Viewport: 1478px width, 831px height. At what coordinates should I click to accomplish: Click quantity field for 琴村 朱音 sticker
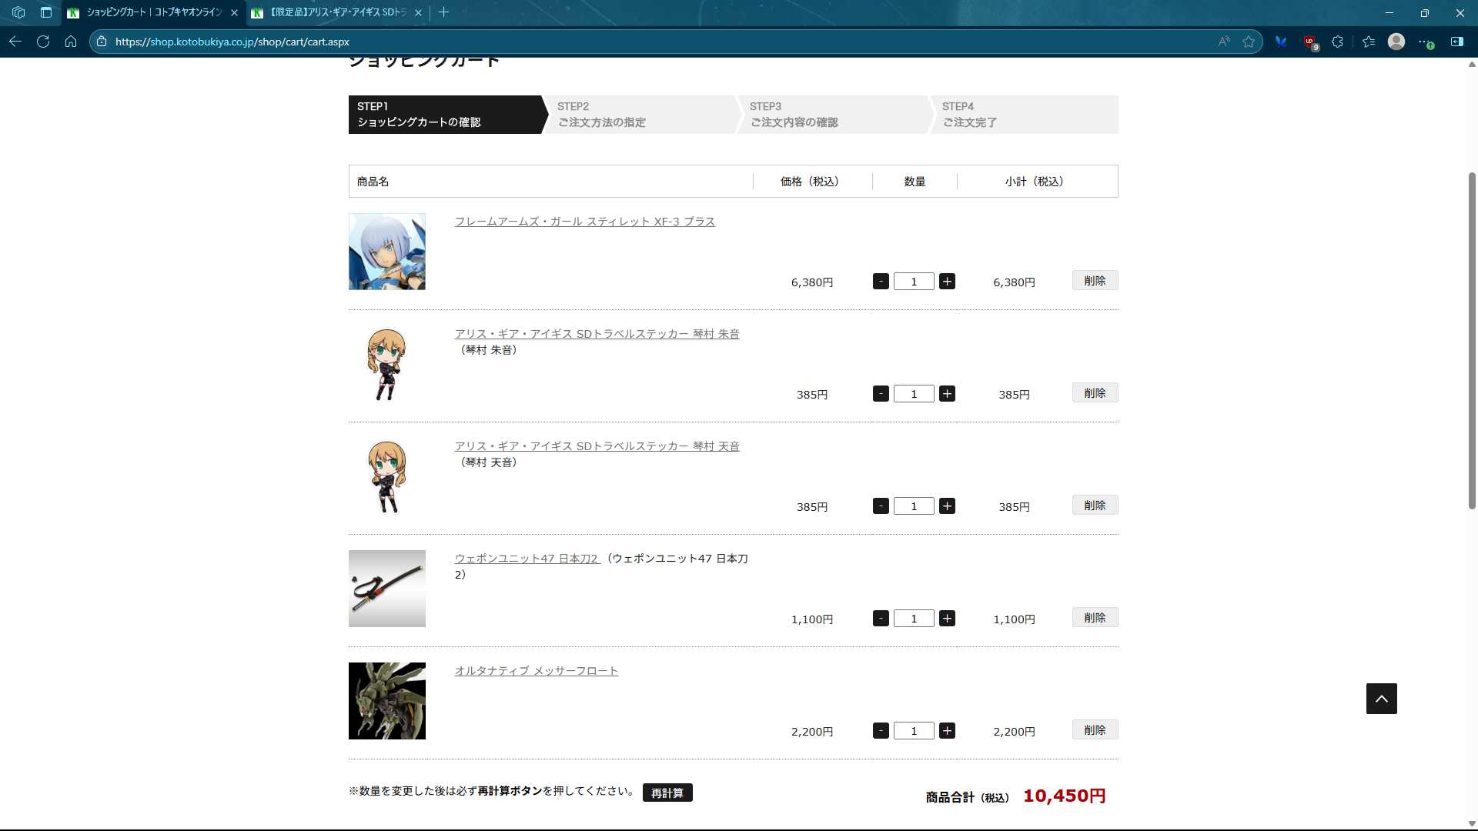point(915,394)
